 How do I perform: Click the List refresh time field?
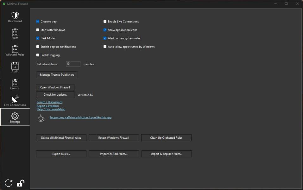click(73, 64)
